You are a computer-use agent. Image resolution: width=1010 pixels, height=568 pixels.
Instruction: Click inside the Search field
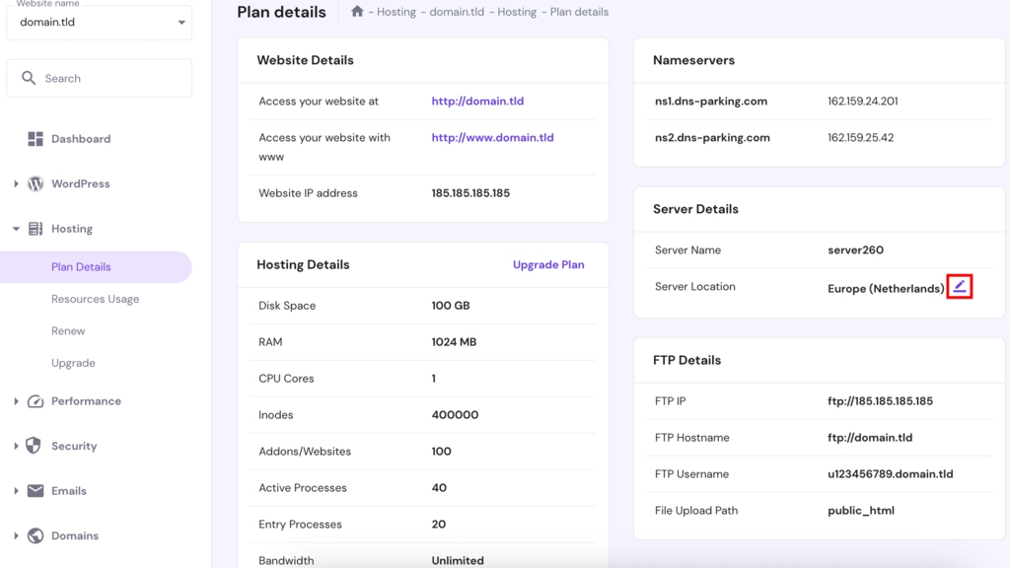point(99,77)
